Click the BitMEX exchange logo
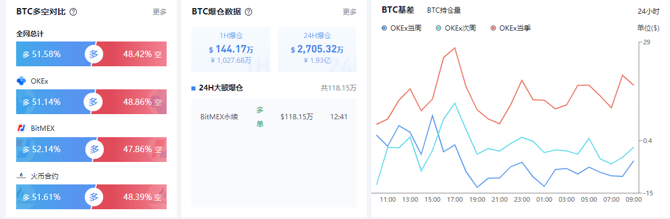This screenshot has height=219, width=670. coord(21,128)
